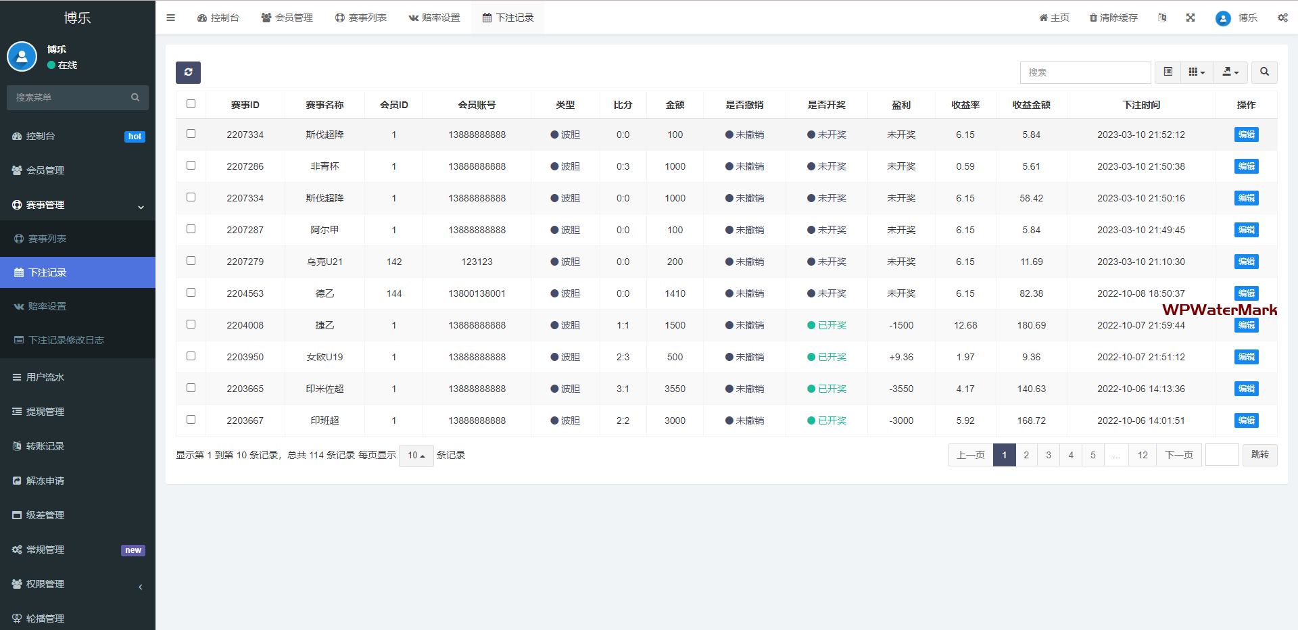Click the magnifier search button by toolbar

click(x=1264, y=72)
